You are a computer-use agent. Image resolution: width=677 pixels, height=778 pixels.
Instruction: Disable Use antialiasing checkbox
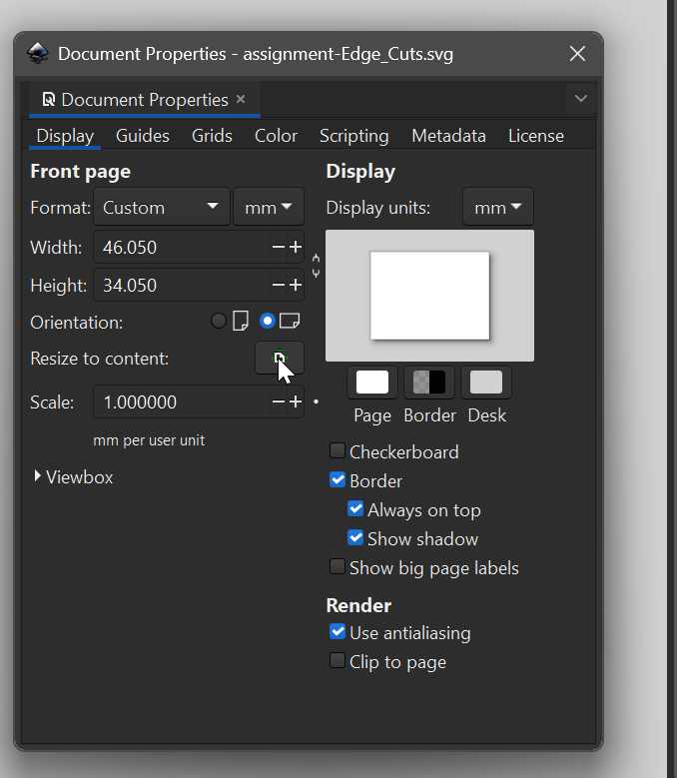point(338,631)
